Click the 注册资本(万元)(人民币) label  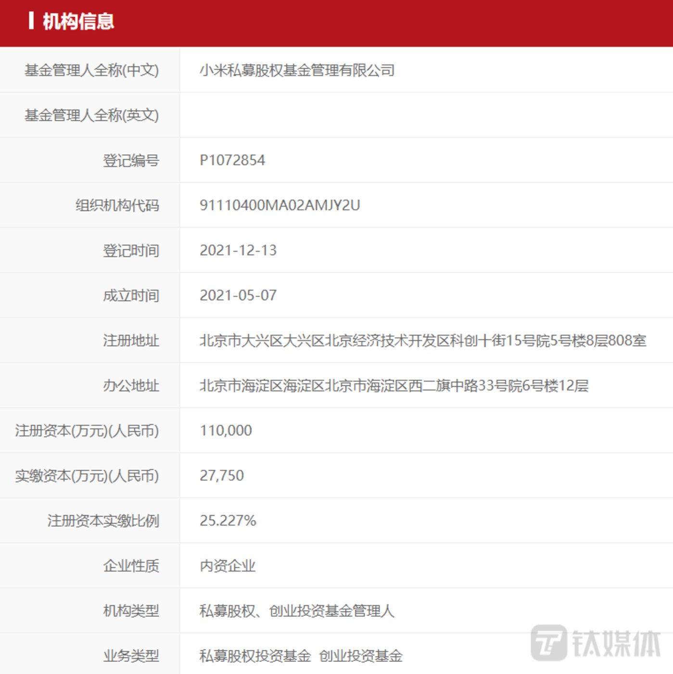(x=87, y=431)
